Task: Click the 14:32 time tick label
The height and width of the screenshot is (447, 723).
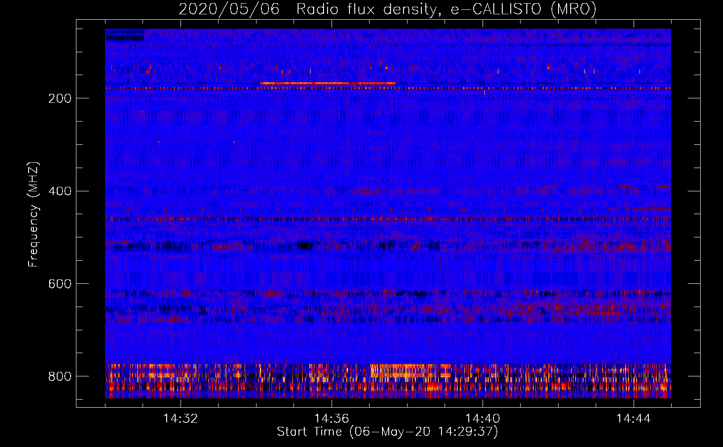Action: 181,419
